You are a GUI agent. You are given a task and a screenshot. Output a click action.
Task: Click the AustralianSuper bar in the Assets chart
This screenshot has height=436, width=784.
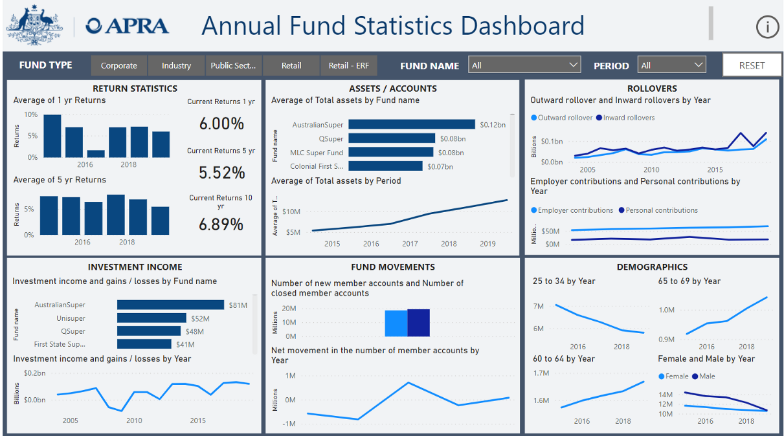click(x=411, y=123)
